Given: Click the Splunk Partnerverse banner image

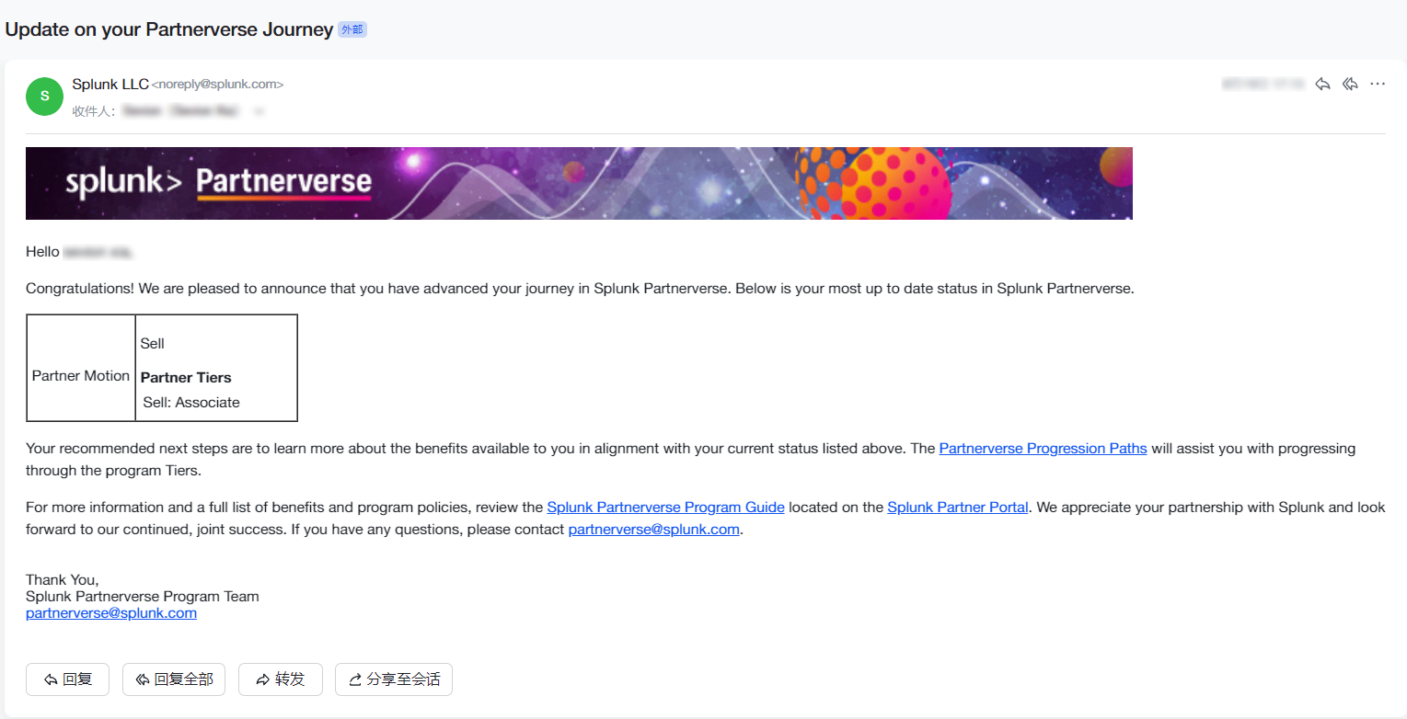Looking at the screenshot, I should 579,182.
